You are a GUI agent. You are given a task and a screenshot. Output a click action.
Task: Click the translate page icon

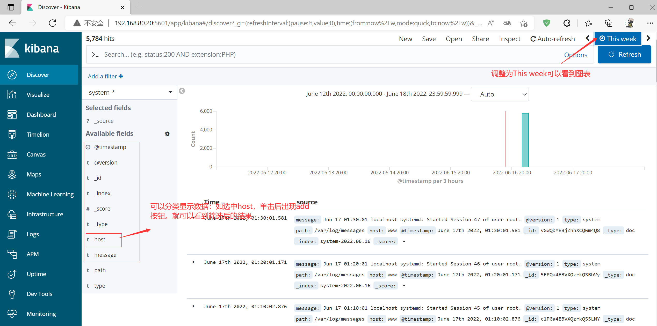pos(507,23)
